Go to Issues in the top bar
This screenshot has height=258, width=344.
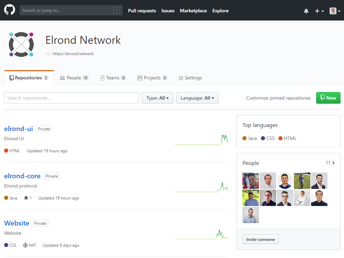tap(168, 11)
